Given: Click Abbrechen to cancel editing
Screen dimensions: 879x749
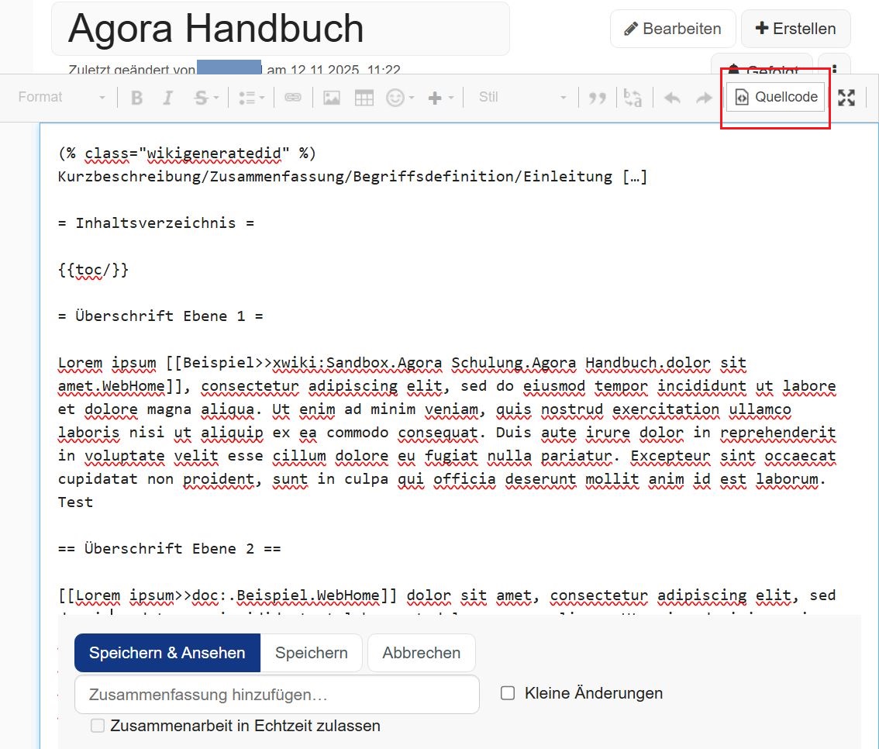Looking at the screenshot, I should (421, 653).
